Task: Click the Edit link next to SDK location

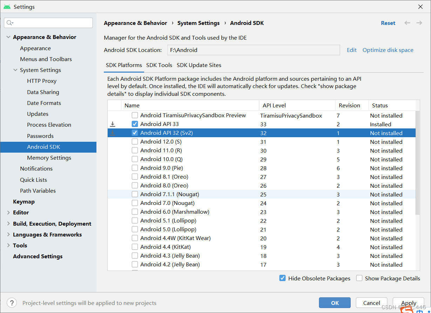Action: coord(351,50)
